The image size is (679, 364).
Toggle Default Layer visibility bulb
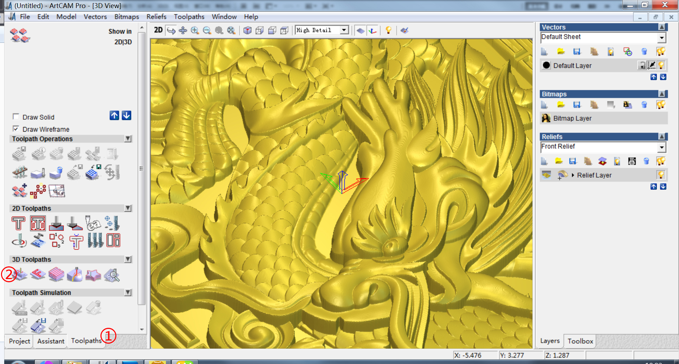click(661, 65)
